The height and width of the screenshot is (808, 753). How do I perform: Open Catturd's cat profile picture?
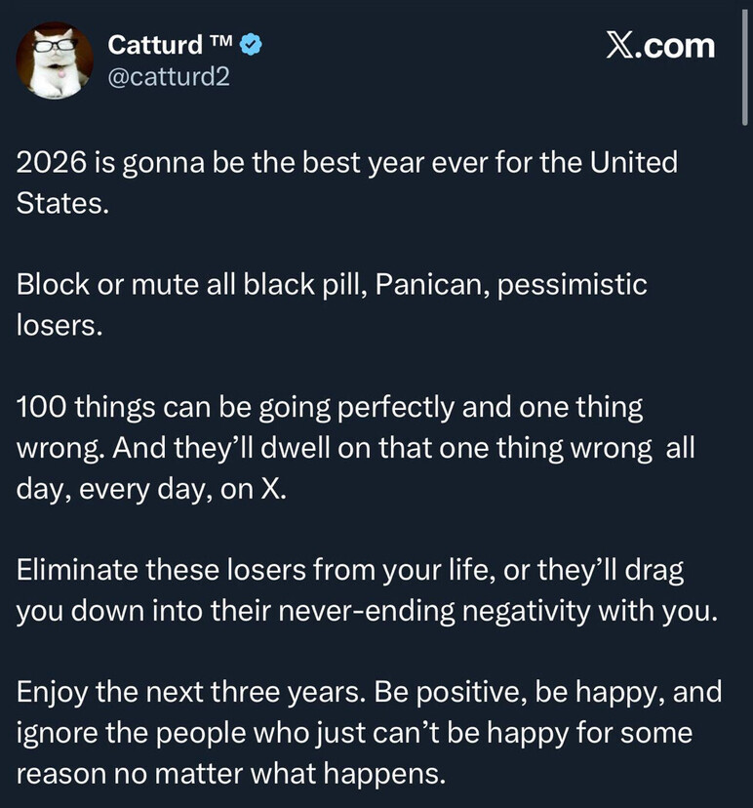pos(55,60)
